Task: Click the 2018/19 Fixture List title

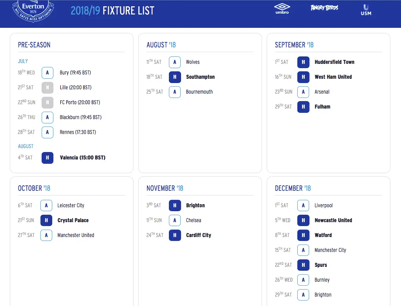Action: 112,11
